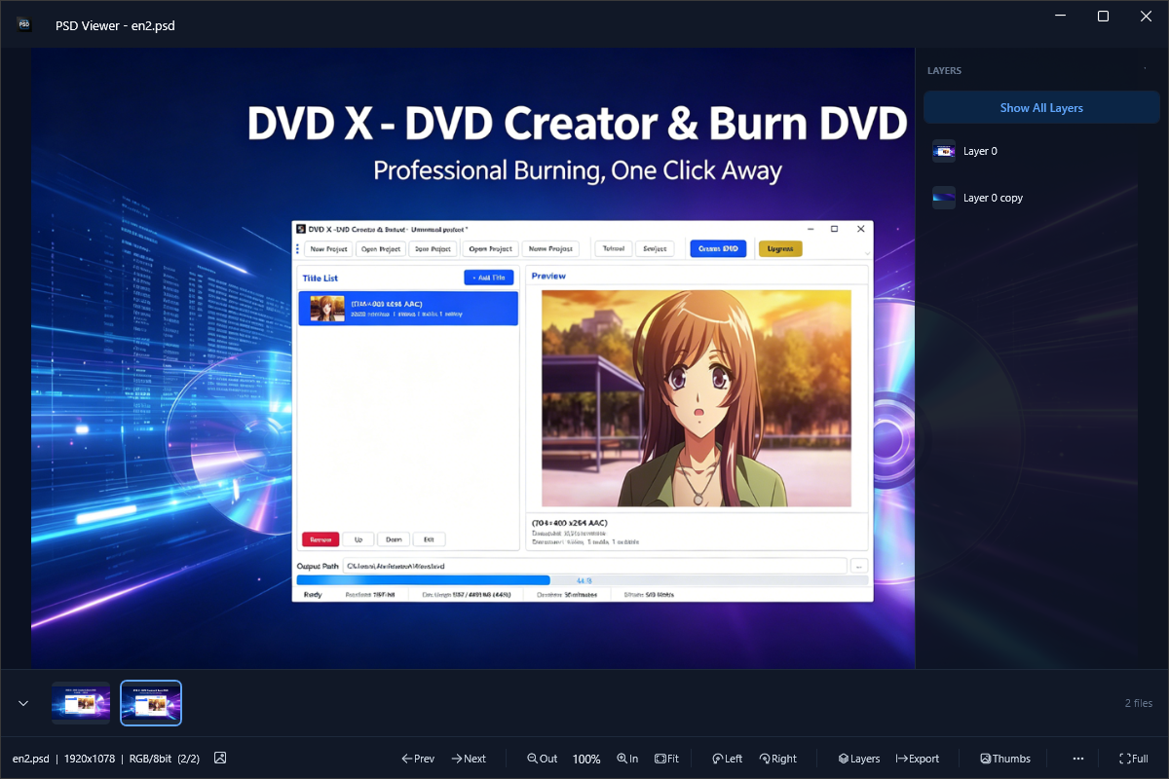Select the first file thumbnail
The image size is (1169, 779).
(81, 703)
